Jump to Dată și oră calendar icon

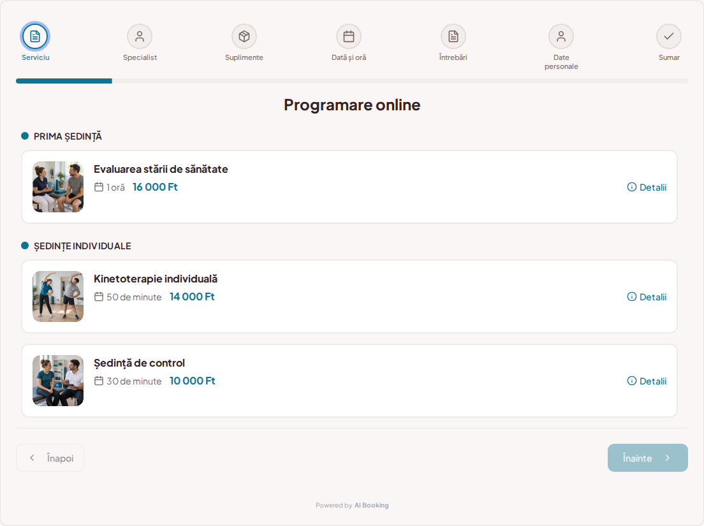(349, 36)
